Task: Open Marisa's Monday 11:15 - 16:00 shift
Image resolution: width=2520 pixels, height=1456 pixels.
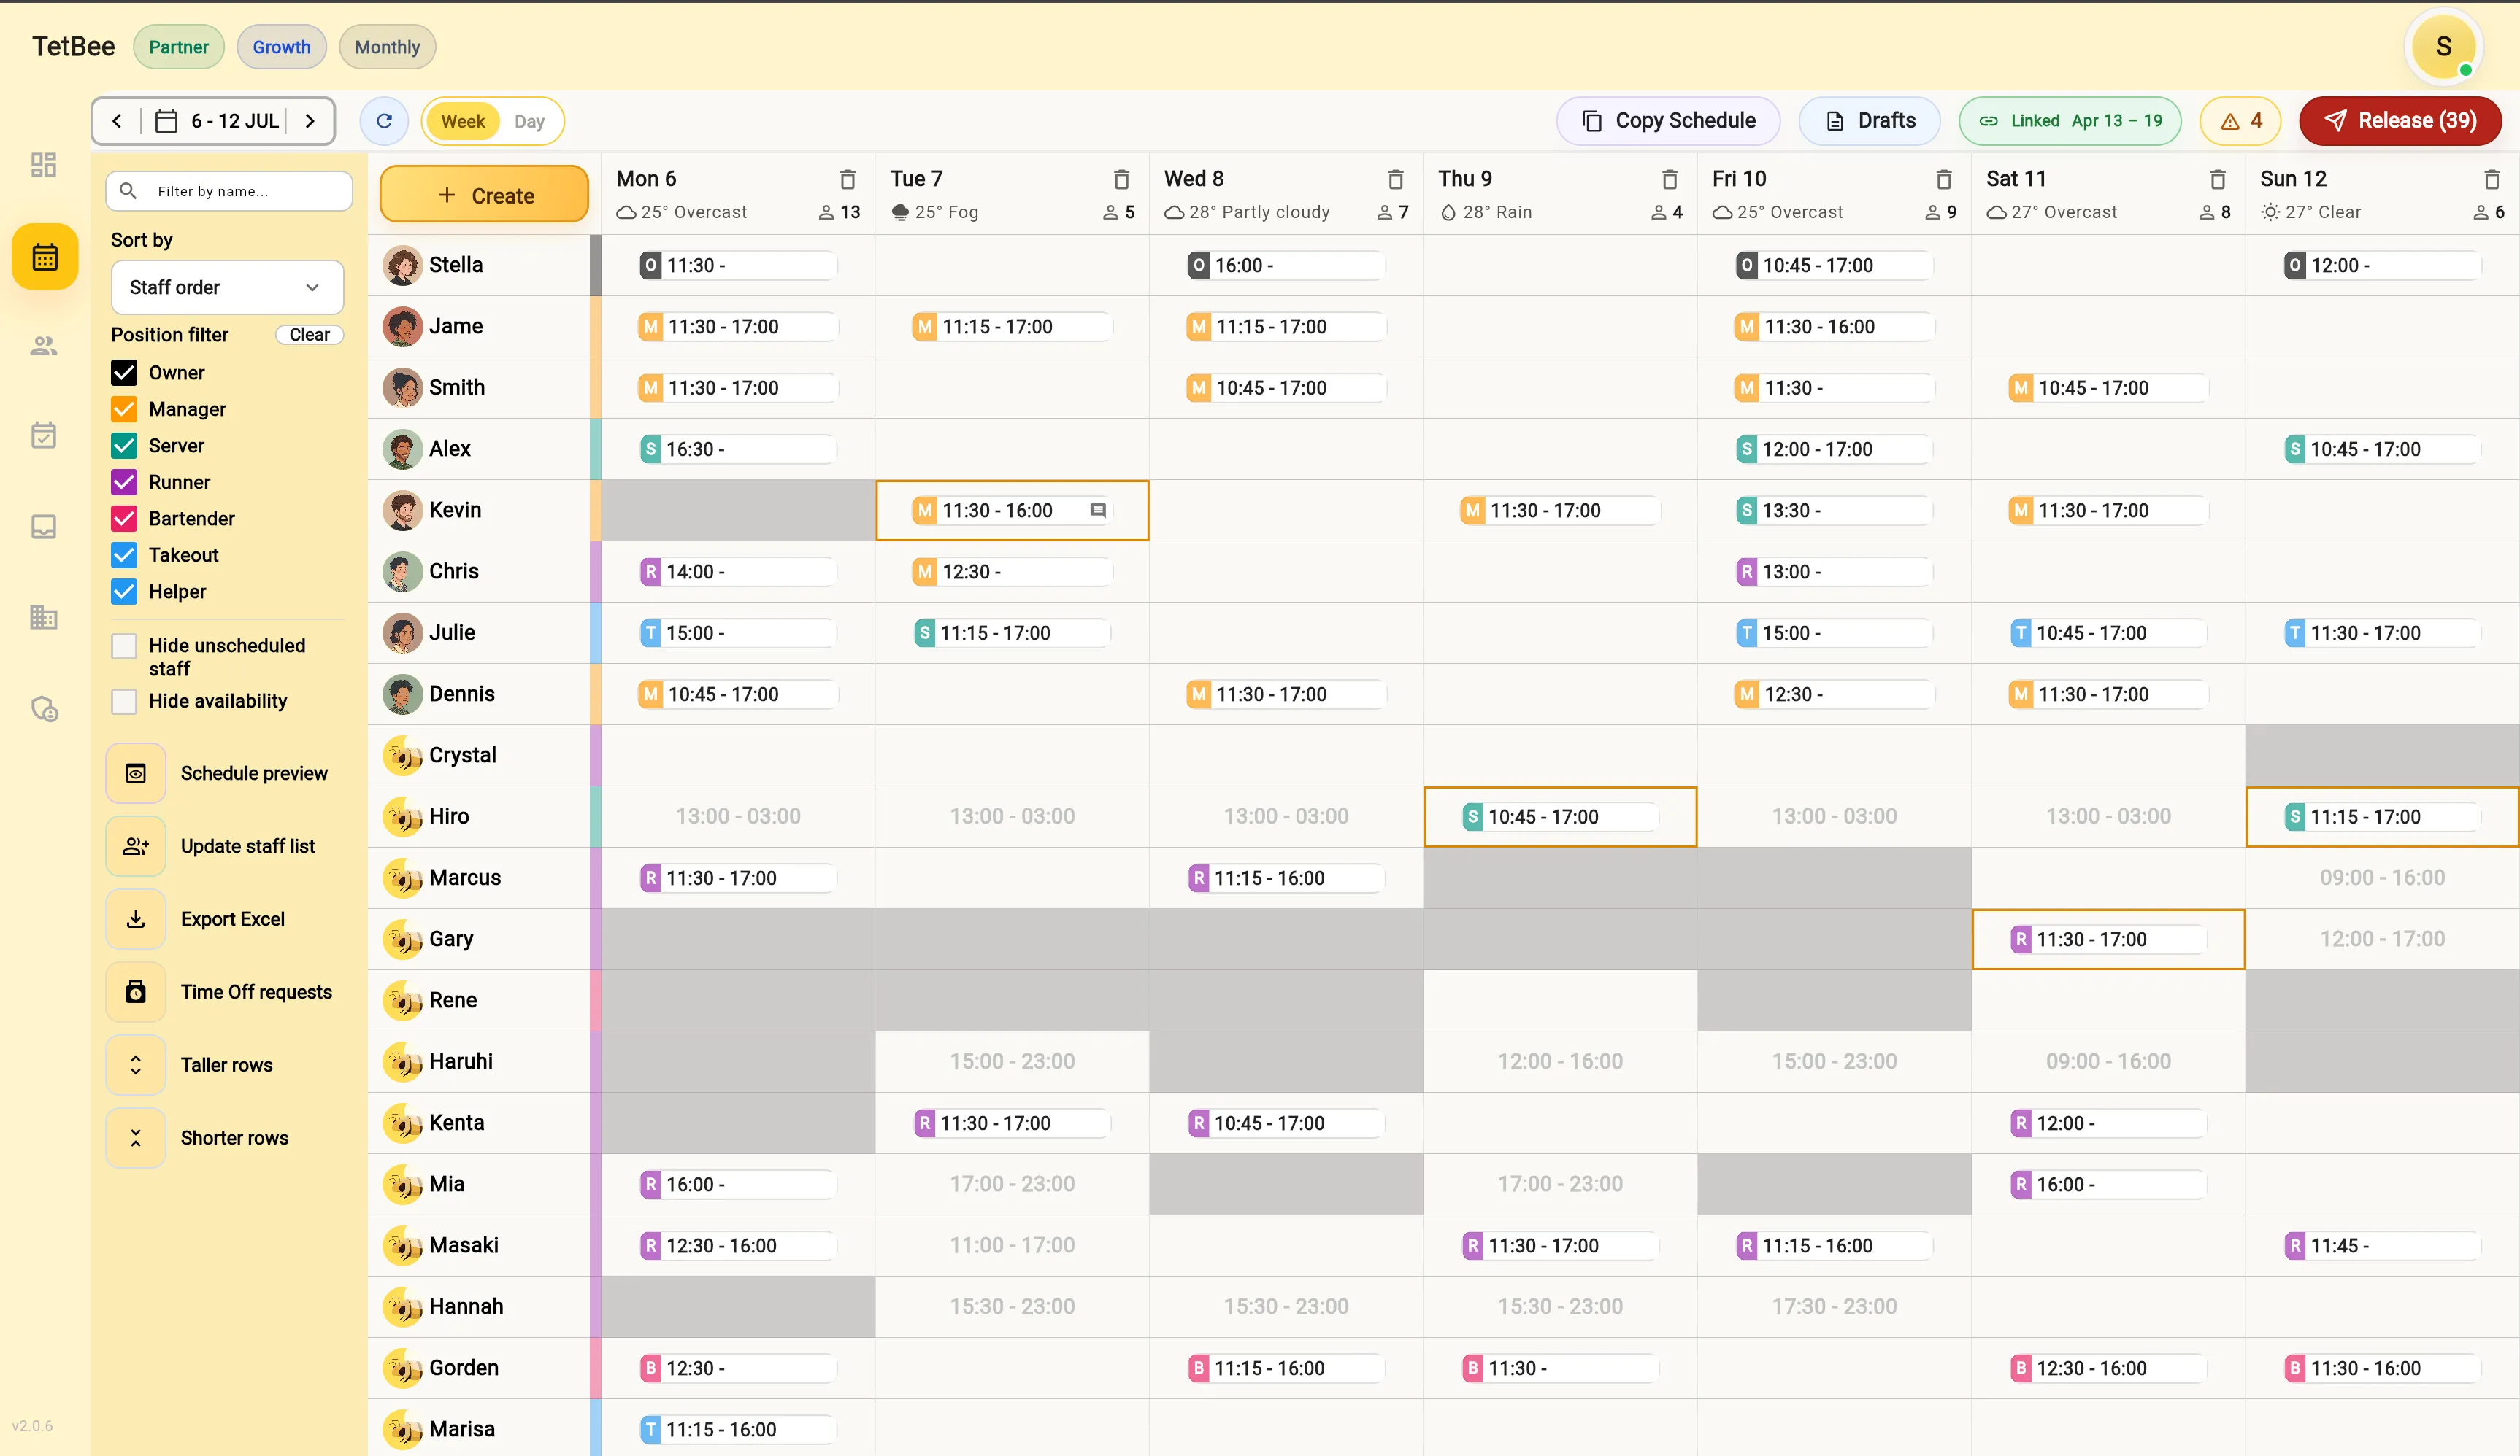Action: pyautogui.click(x=738, y=1430)
